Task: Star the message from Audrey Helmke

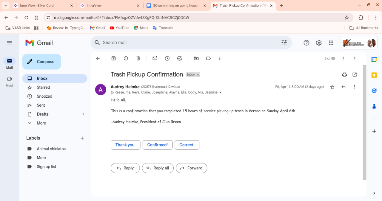Action: [332, 87]
